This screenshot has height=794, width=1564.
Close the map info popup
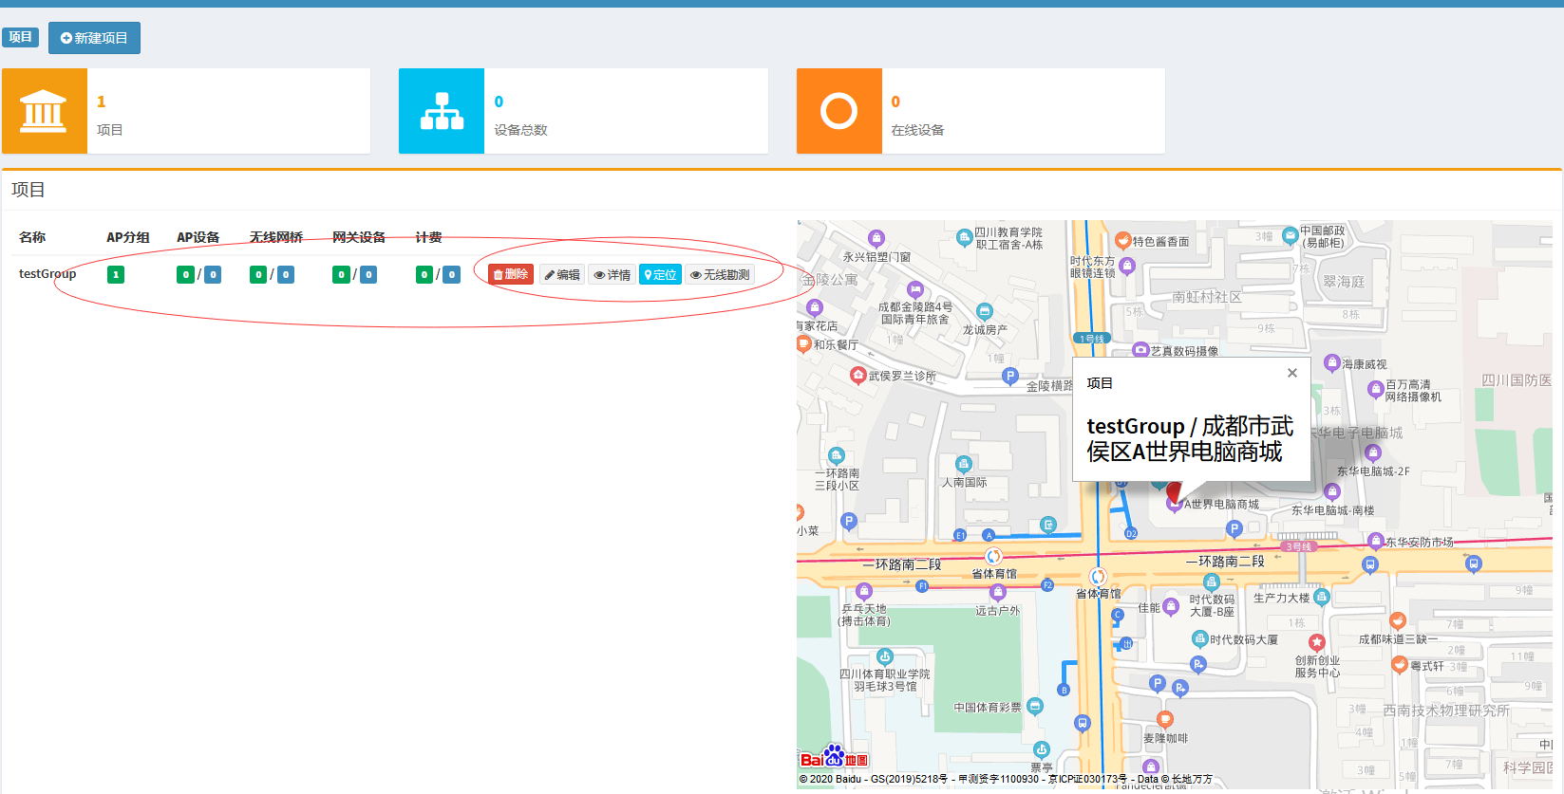[x=1291, y=373]
